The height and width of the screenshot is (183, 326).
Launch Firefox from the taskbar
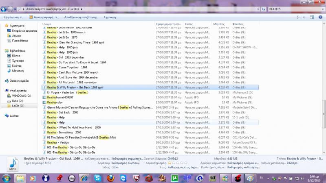(110, 178)
